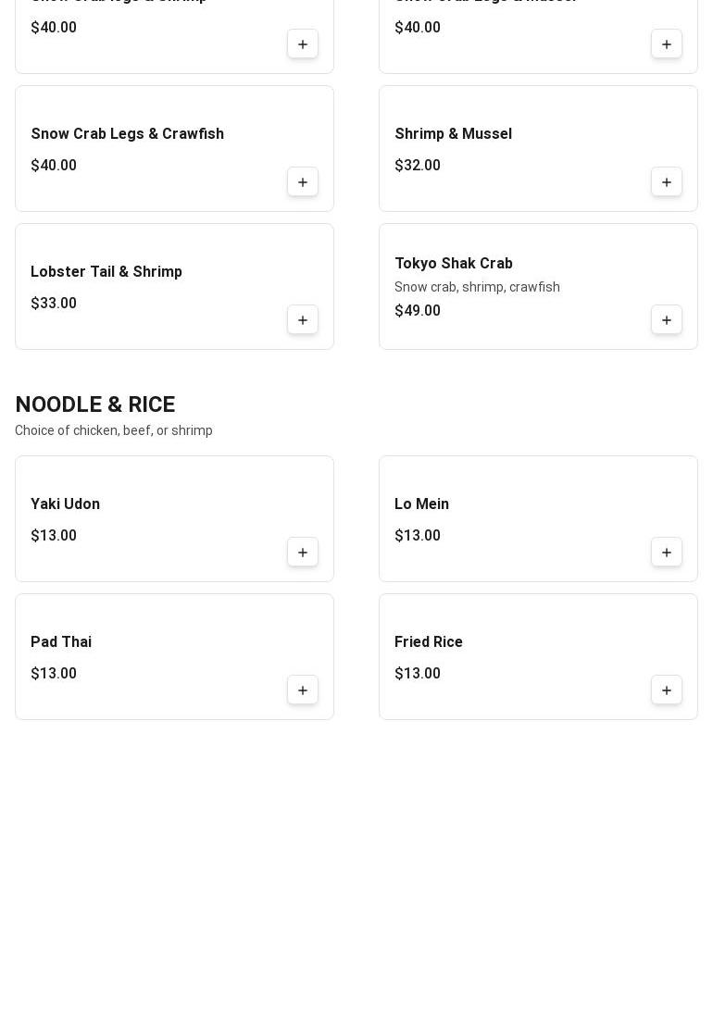Add Tokyo Shak Crab with plus icon

click(667, 320)
